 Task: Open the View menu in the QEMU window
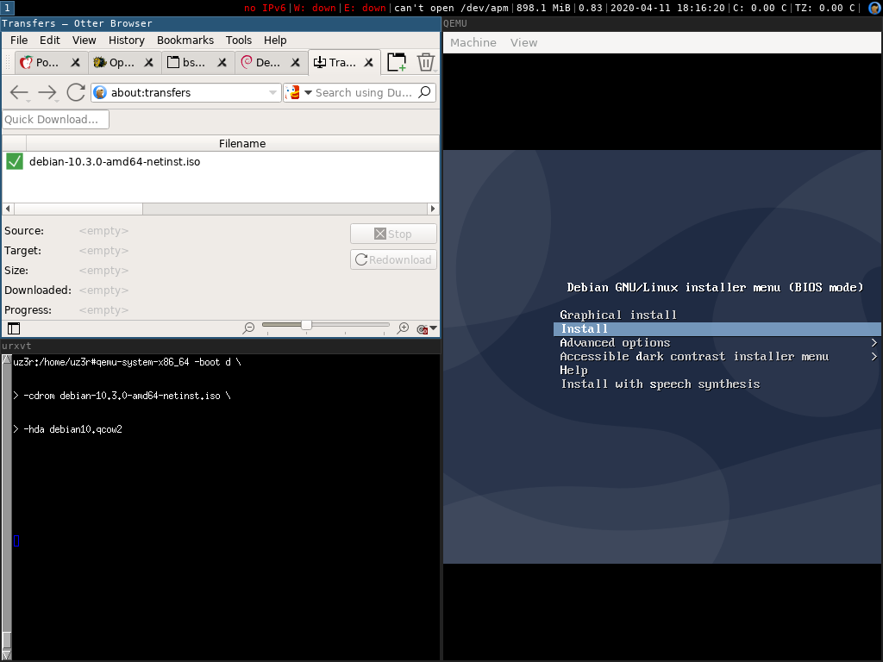tap(523, 43)
